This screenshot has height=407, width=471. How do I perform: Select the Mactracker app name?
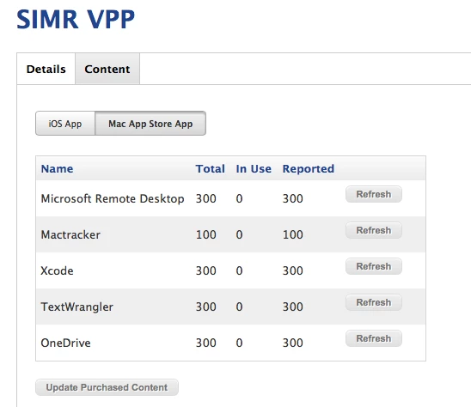point(70,234)
